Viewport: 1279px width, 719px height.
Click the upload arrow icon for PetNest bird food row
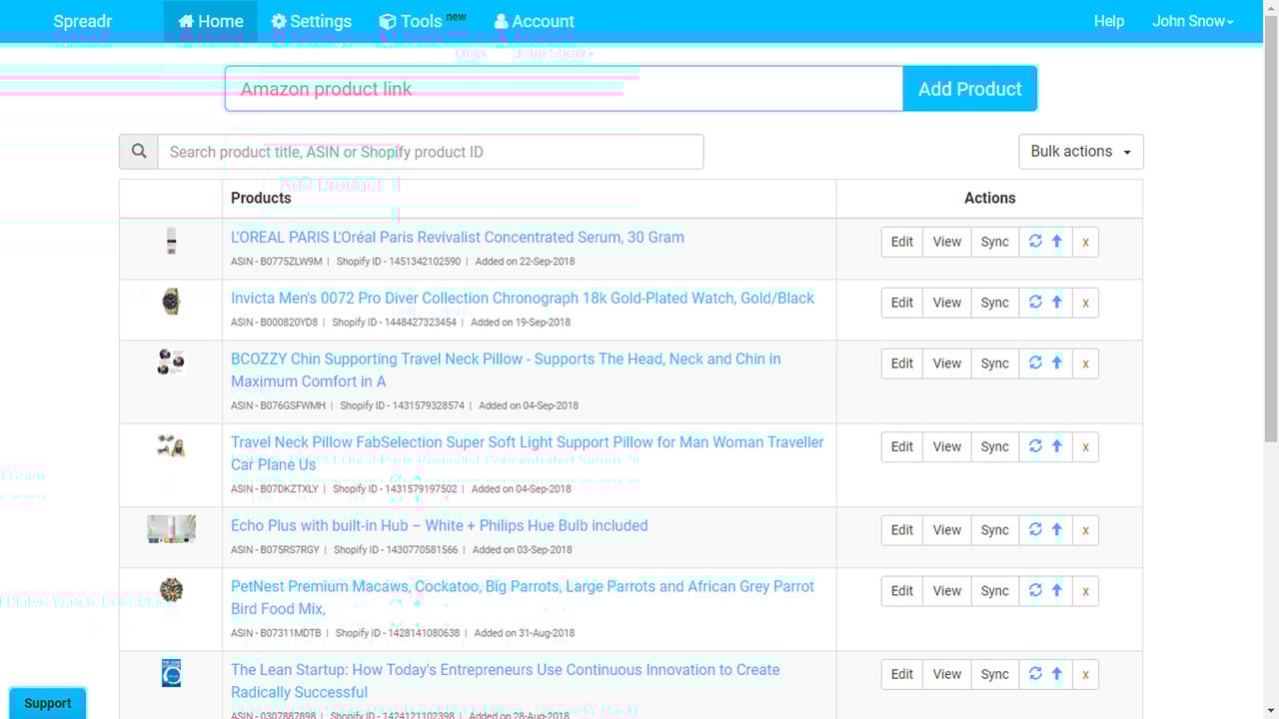(1056, 591)
